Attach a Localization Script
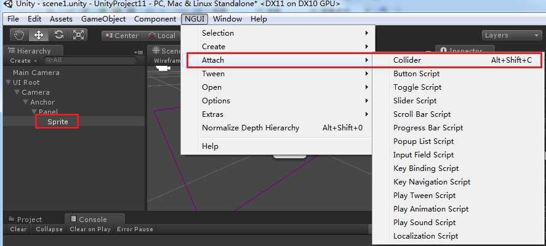The height and width of the screenshot is (246, 546). (x=458, y=236)
